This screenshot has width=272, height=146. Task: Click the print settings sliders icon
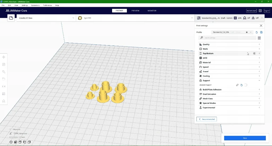199,18
